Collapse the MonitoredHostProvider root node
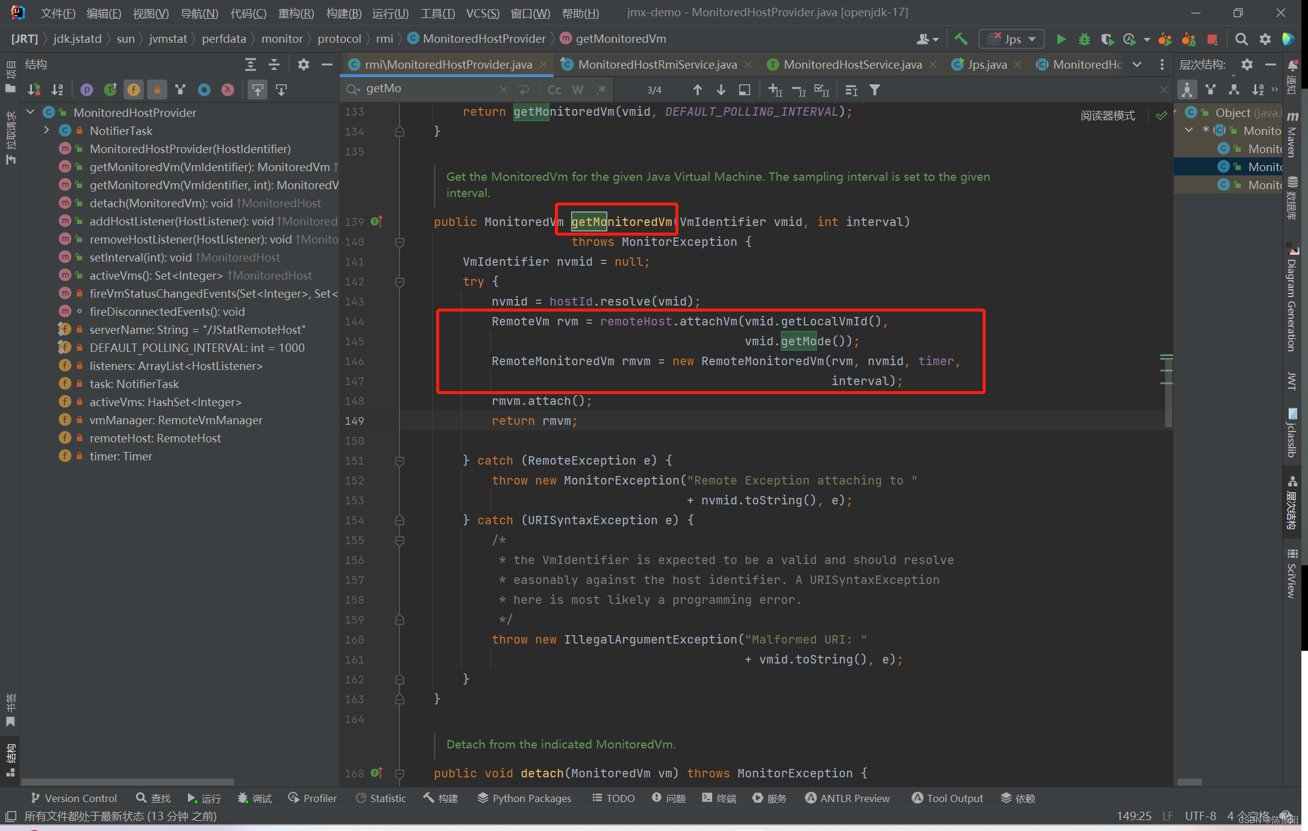1308x831 pixels. 30,113
